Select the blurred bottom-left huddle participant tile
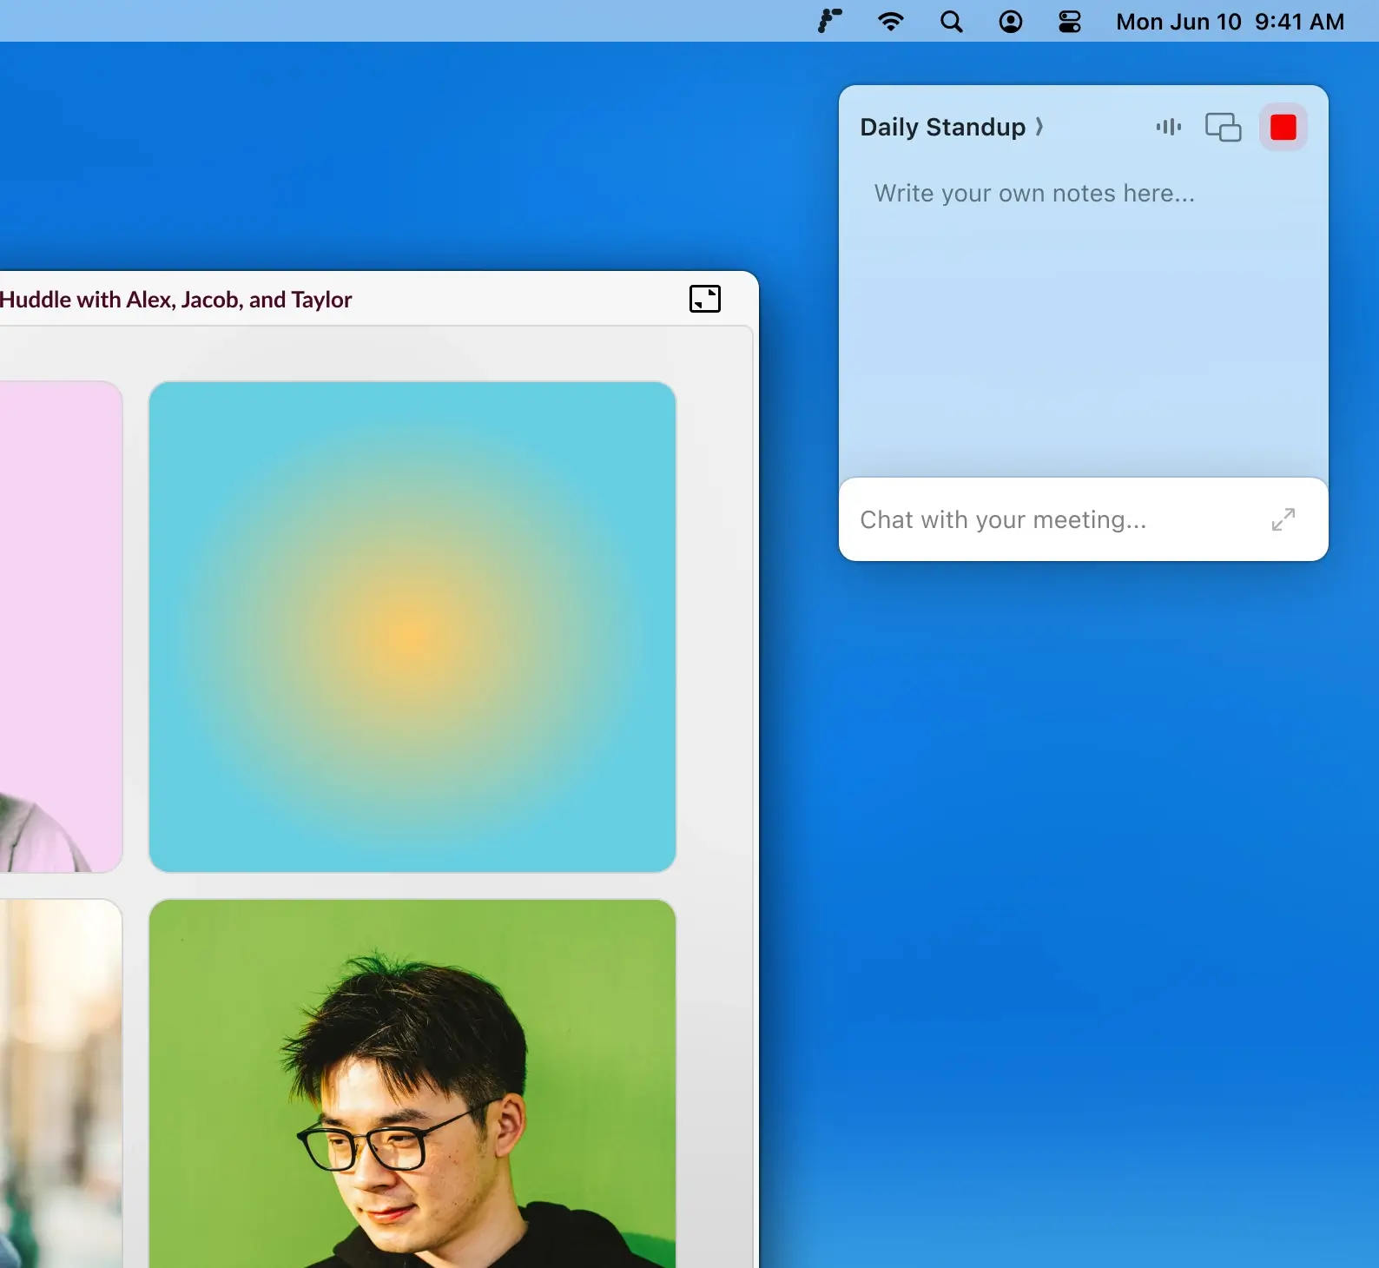The height and width of the screenshot is (1268, 1379). (61, 1084)
